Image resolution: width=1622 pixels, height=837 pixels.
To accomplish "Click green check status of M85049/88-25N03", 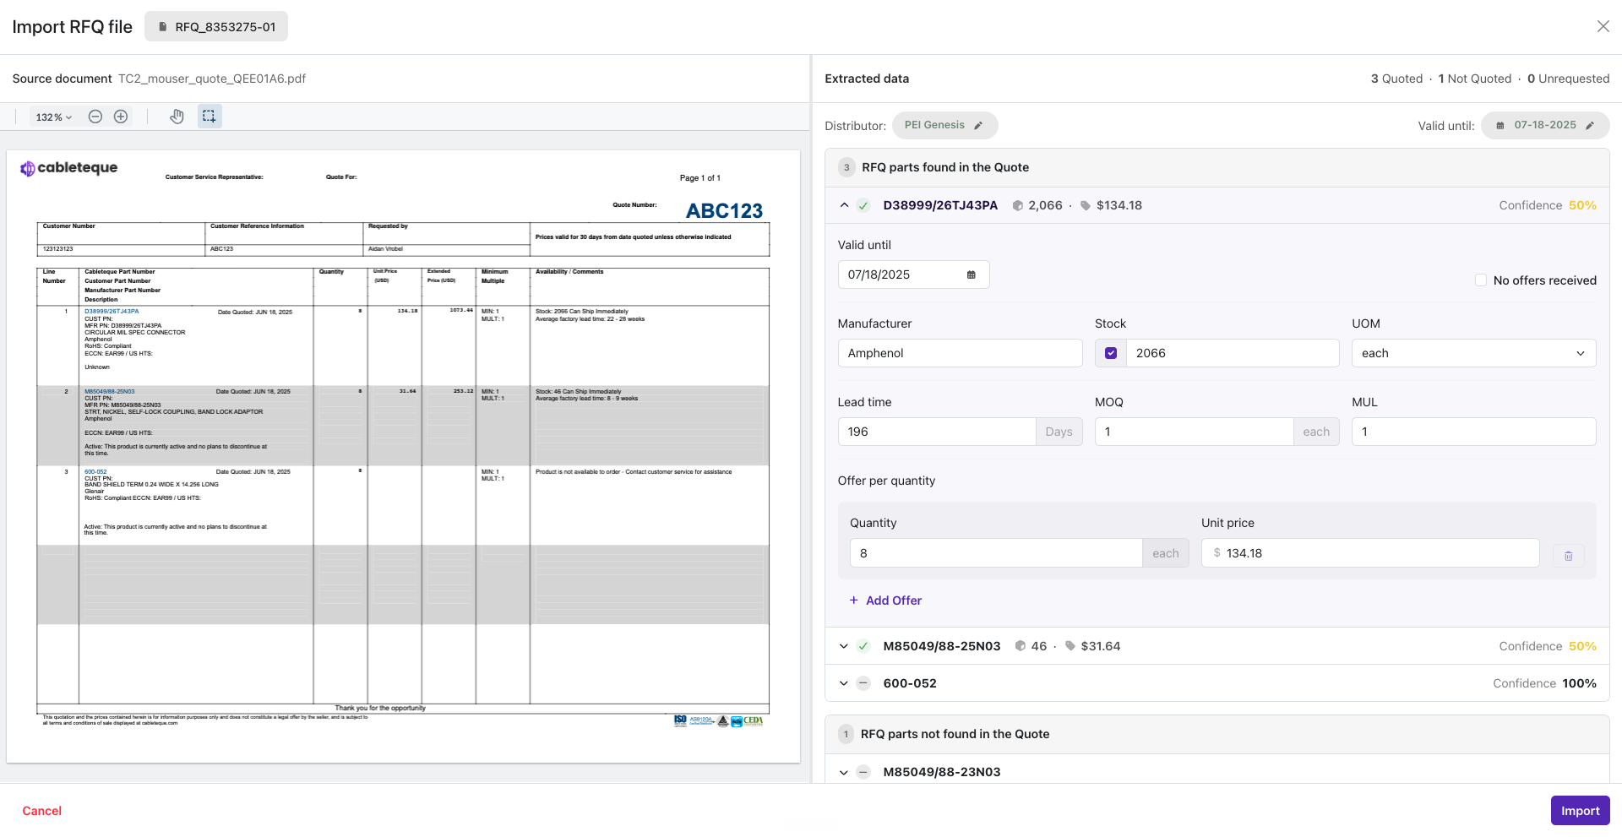I will click(x=863, y=646).
